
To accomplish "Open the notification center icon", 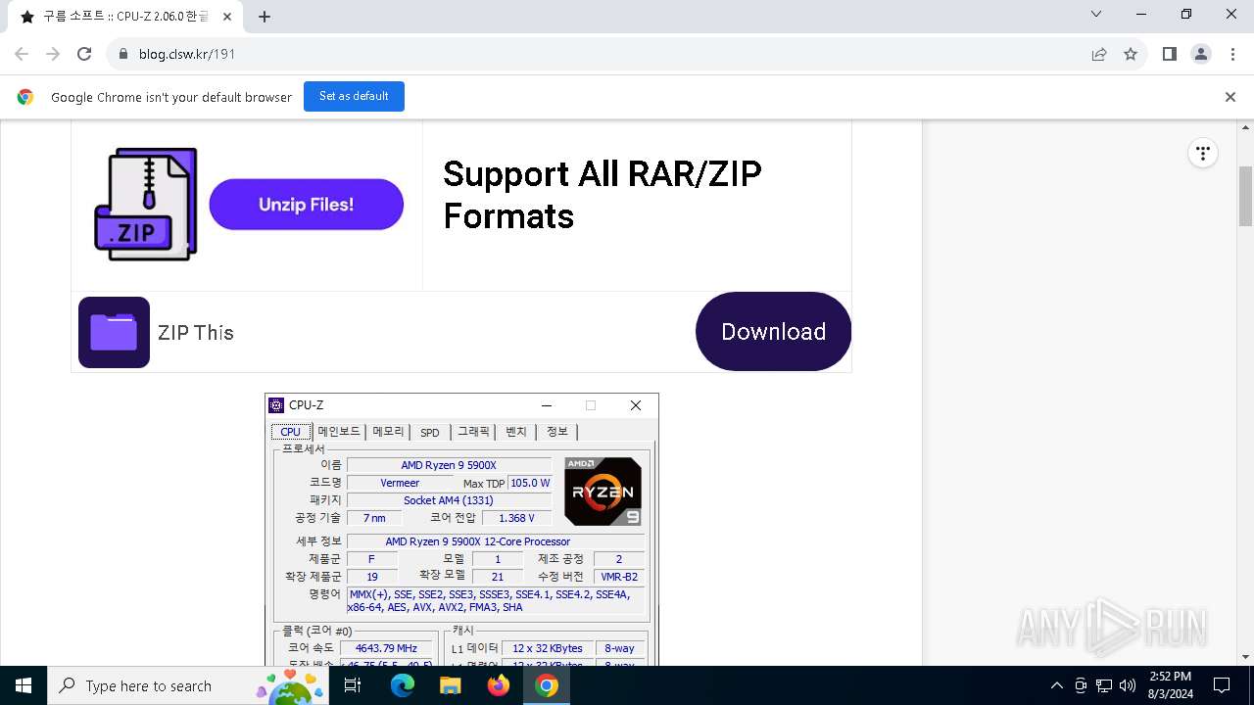I will 1222,685.
